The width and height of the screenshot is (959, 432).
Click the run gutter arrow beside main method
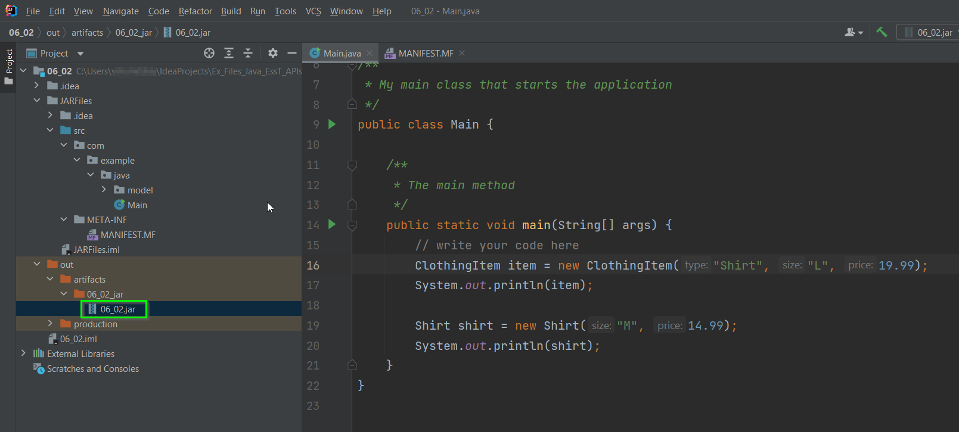[333, 224]
